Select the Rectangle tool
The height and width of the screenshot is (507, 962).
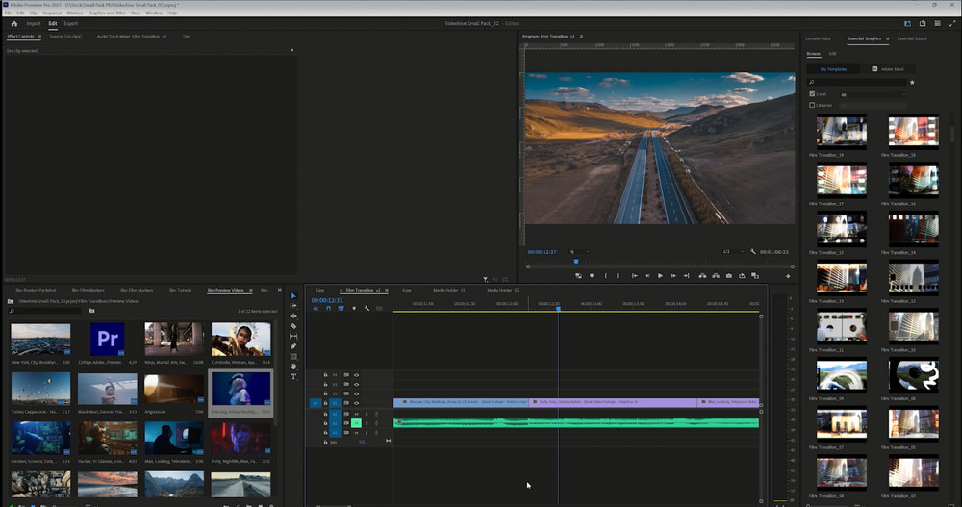click(x=293, y=357)
